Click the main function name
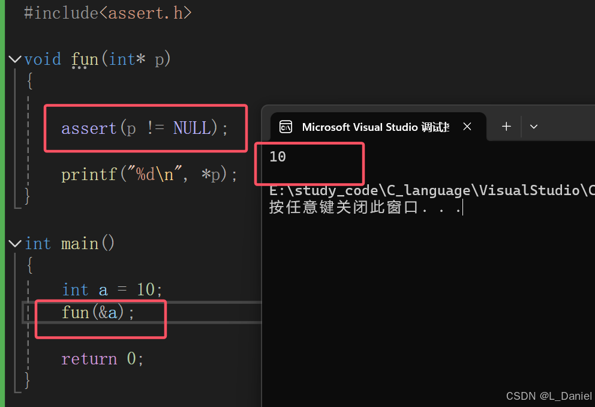Image resolution: width=595 pixels, height=407 pixels. point(80,243)
